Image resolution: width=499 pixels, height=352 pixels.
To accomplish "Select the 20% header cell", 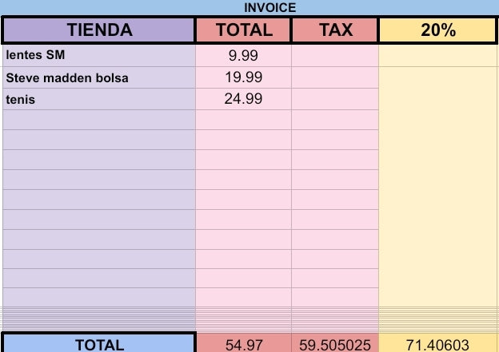I will [x=438, y=30].
